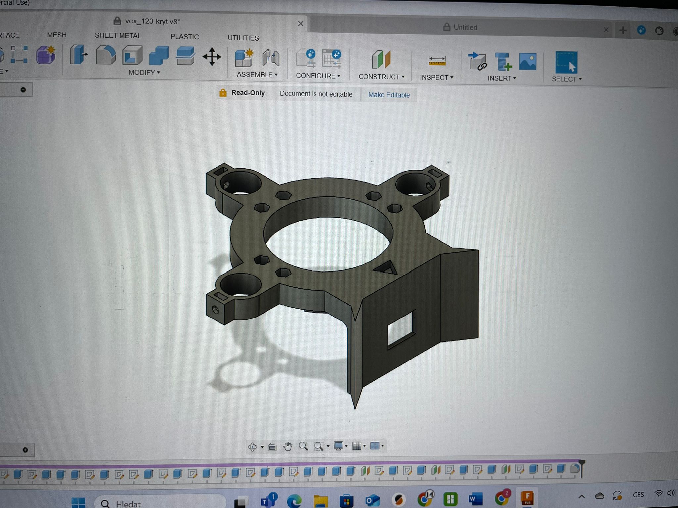
Task: Click the Select tool icon
Action: coord(566,62)
